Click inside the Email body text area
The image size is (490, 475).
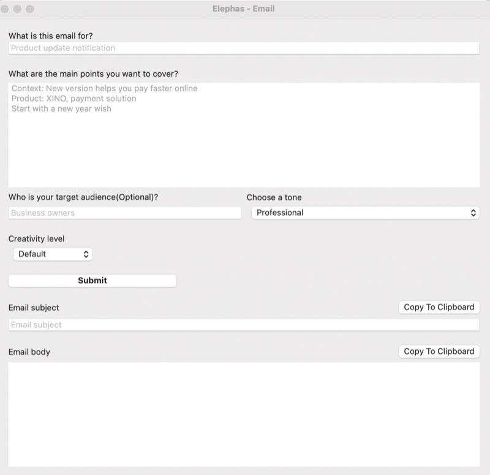(244, 414)
